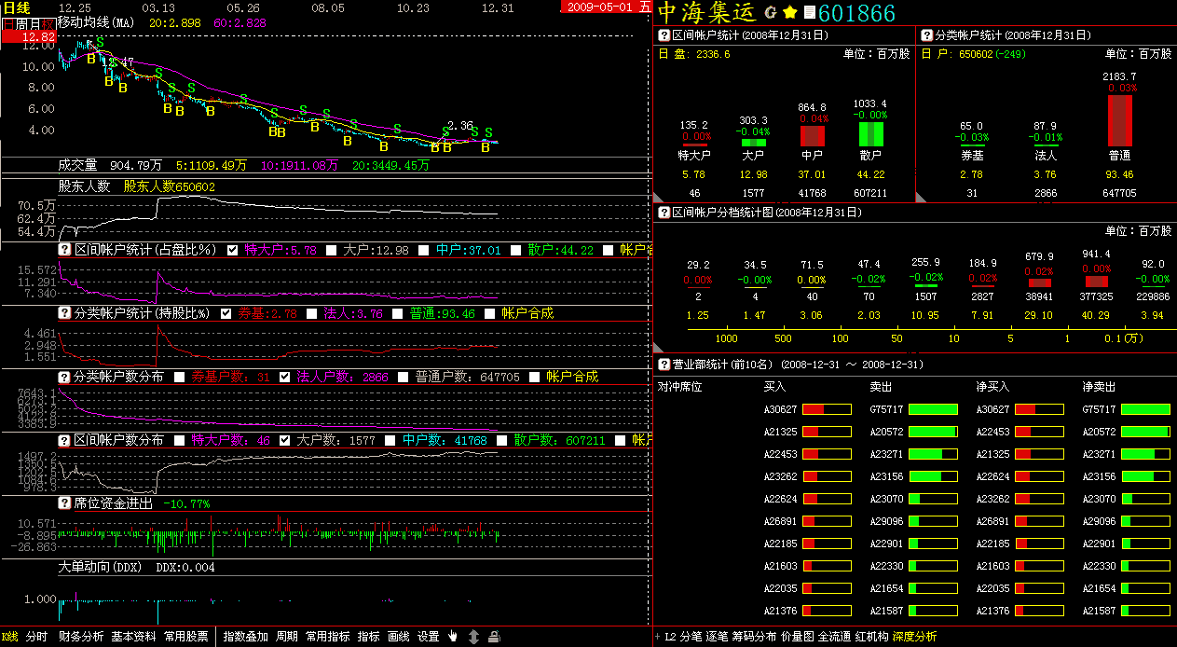This screenshot has height=647, width=1177.
Task: Switch to the 分时 tab
Action: tap(36, 637)
